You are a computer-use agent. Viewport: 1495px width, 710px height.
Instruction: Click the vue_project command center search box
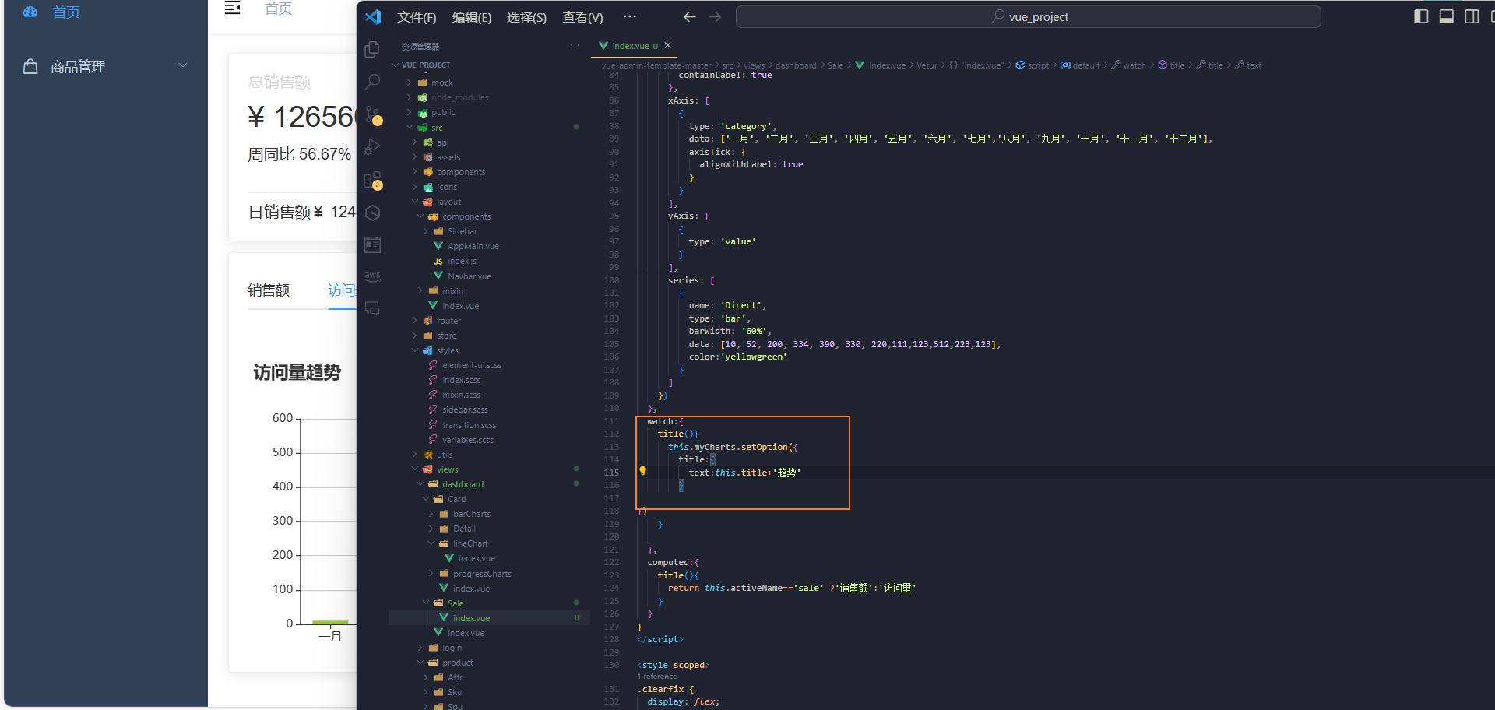point(1028,17)
